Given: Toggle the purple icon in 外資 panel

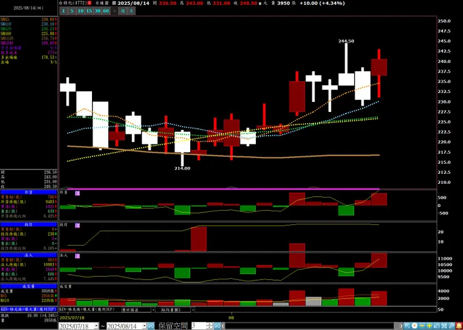Looking at the screenshot, I should (x=78, y=193).
